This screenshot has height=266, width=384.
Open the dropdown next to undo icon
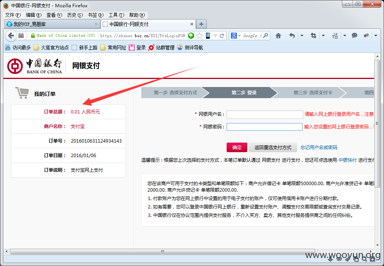[x=302, y=36]
